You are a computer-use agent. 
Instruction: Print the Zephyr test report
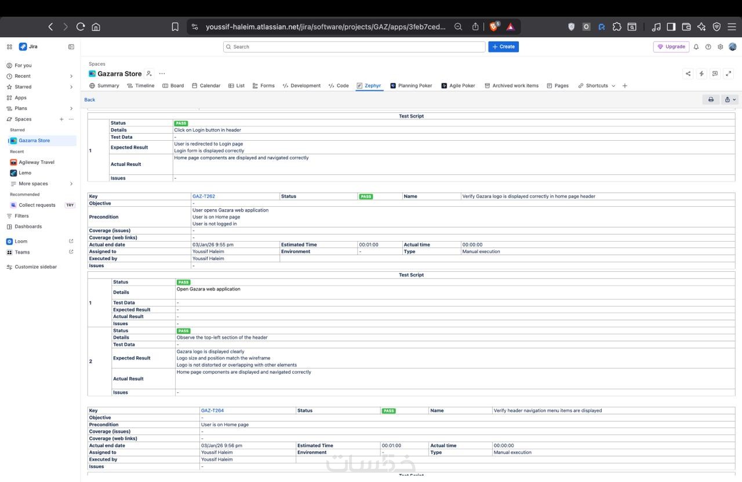(x=711, y=100)
